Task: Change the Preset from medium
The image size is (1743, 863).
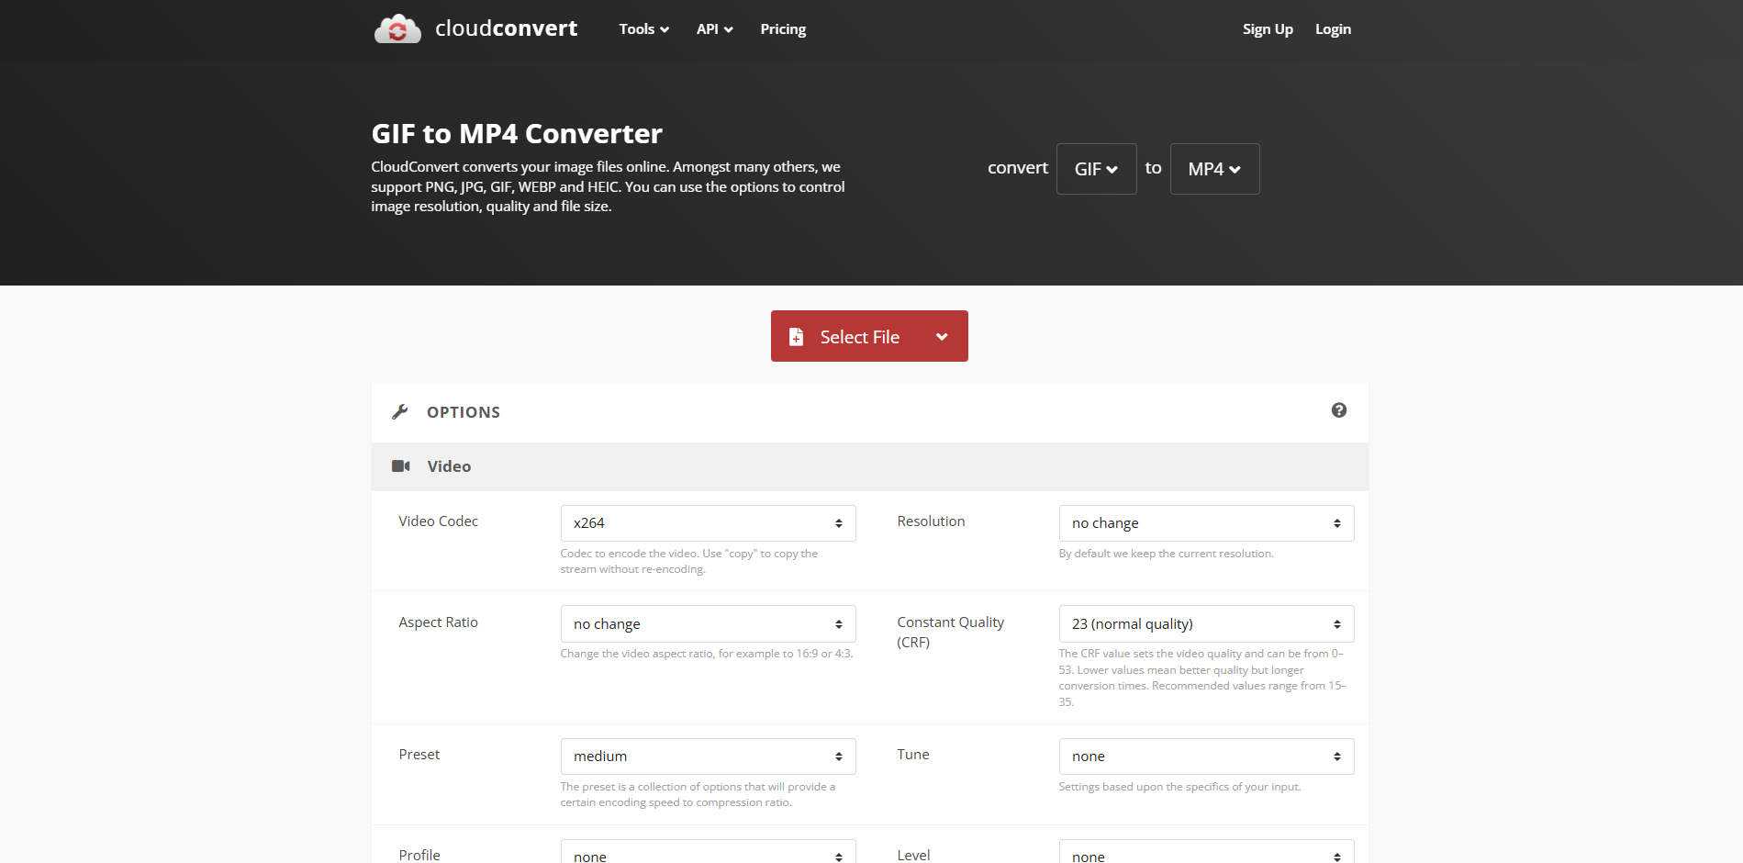Action: coord(707,756)
